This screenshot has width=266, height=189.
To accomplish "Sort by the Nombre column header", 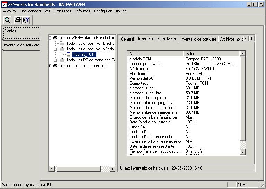I will pos(155,54).
